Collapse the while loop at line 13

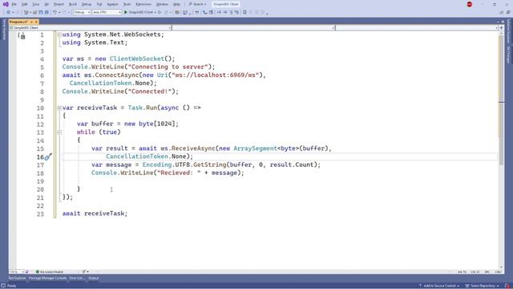59,132
